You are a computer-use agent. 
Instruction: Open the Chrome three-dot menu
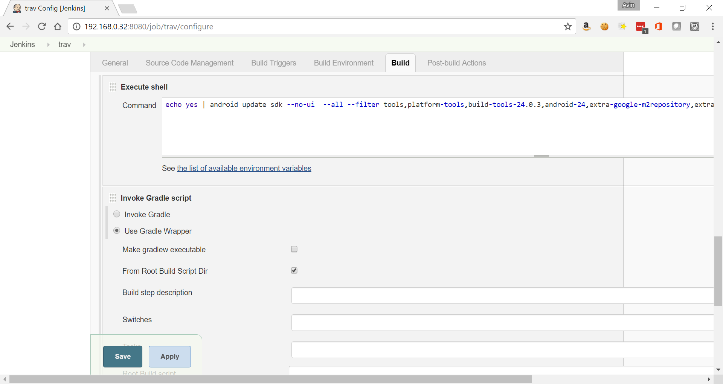point(713,26)
